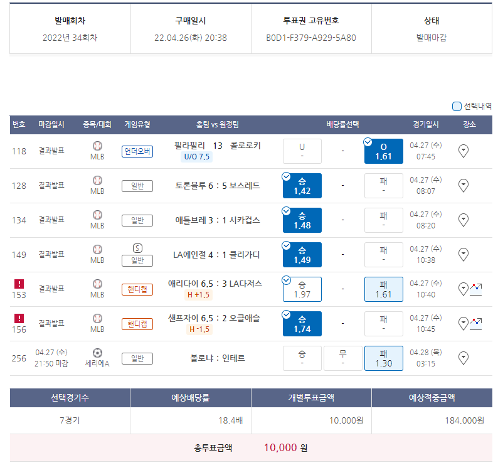Click total bet amount 10,000 원
This screenshot has width=498, height=470.
285,448
